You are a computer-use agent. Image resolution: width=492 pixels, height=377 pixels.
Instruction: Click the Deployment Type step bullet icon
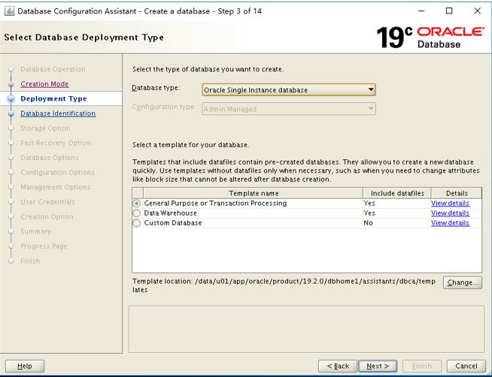pyautogui.click(x=11, y=99)
